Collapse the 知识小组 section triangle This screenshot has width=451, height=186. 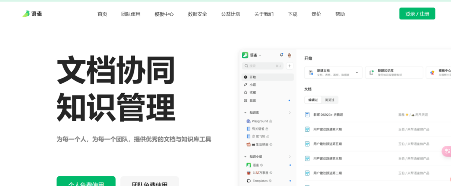pyautogui.click(x=245, y=156)
